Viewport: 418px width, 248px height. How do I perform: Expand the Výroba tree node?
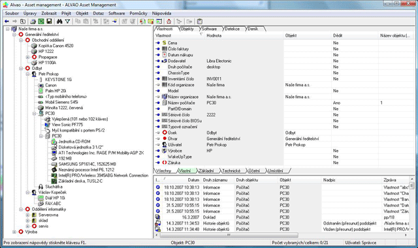tap(14, 232)
